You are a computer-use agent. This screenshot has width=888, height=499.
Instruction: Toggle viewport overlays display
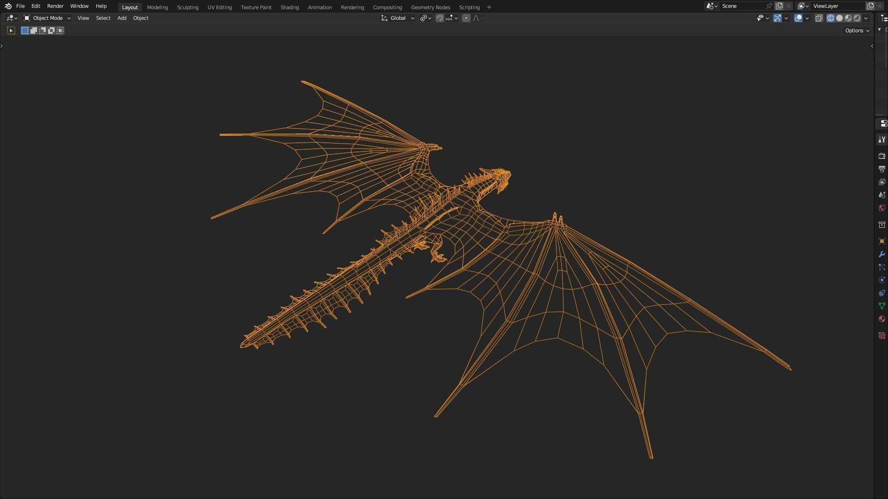pyautogui.click(x=798, y=18)
